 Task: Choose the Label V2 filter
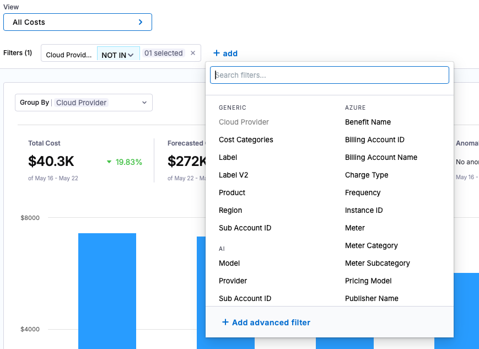coord(233,175)
